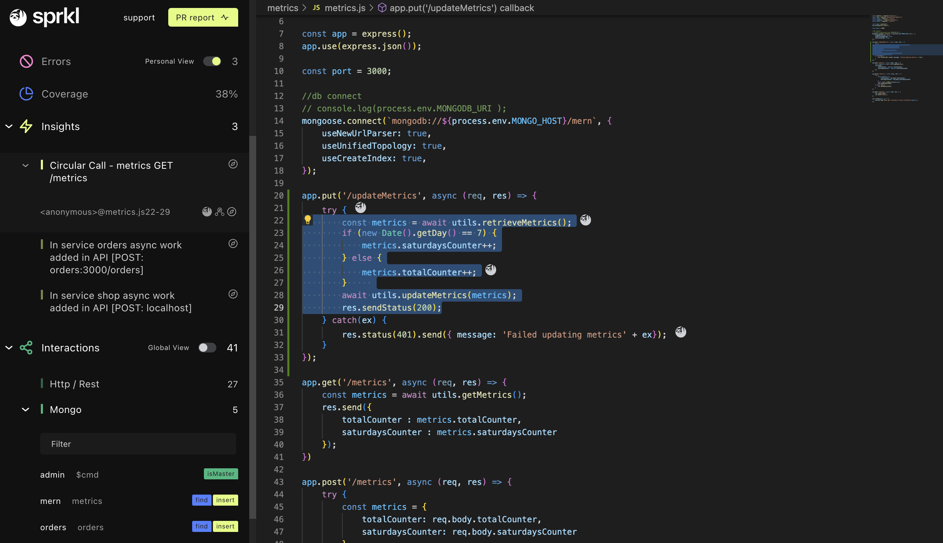The height and width of the screenshot is (543, 943).
Task: Open the support link
Action: pyautogui.click(x=139, y=18)
